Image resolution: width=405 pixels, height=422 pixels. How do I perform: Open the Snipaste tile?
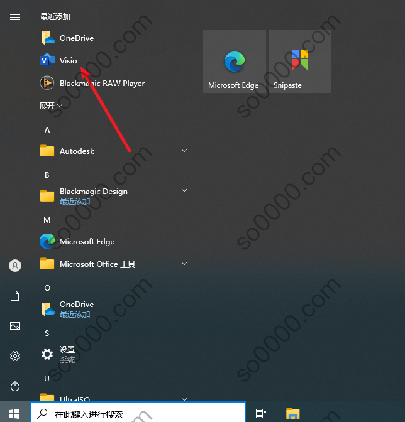300,62
